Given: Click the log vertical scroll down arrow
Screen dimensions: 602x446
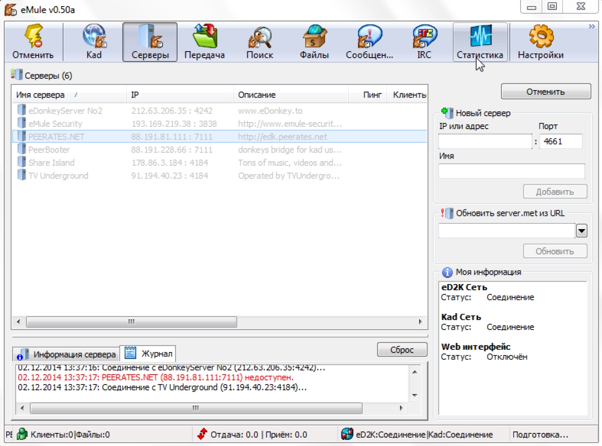Looking at the screenshot, I should point(414,395).
